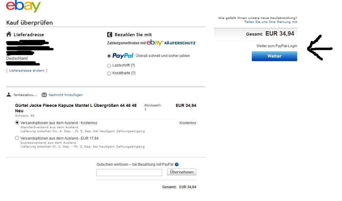The image size is (342, 201).
Task: Click the envelope icon for seller message
Action: click(x=44, y=95)
